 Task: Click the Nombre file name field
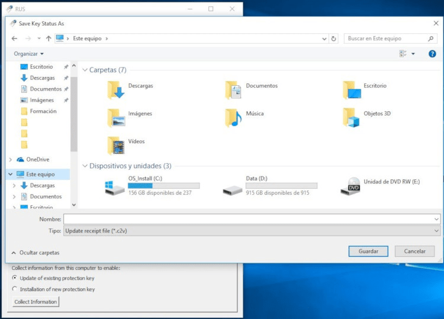252,219
